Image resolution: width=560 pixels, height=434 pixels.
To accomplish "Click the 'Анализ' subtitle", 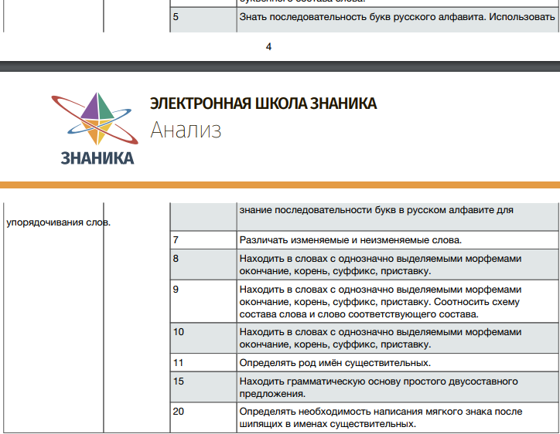I will click(186, 130).
